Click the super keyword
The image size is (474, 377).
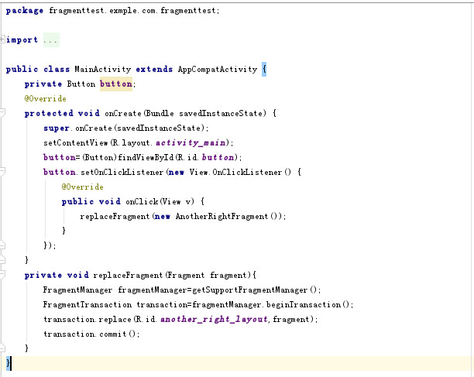(57, 128)
